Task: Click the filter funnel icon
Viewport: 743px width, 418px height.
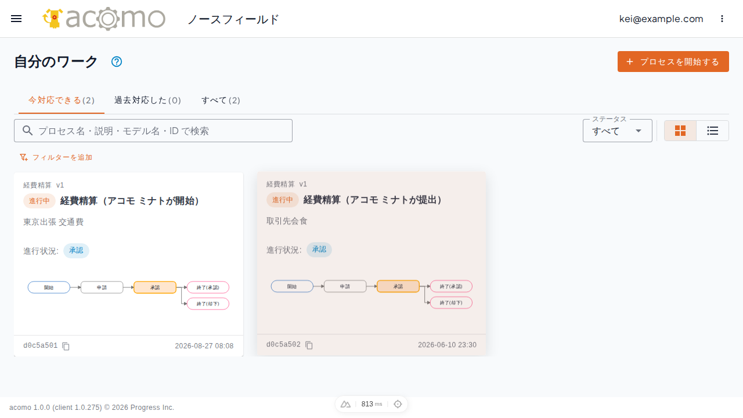Action: tap(24, 157)
